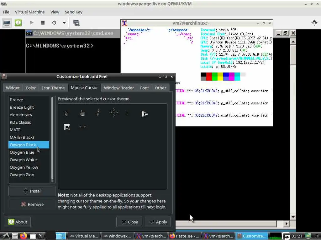Click the Remove cursor theme button
The image size is (321, 240).
32,204
